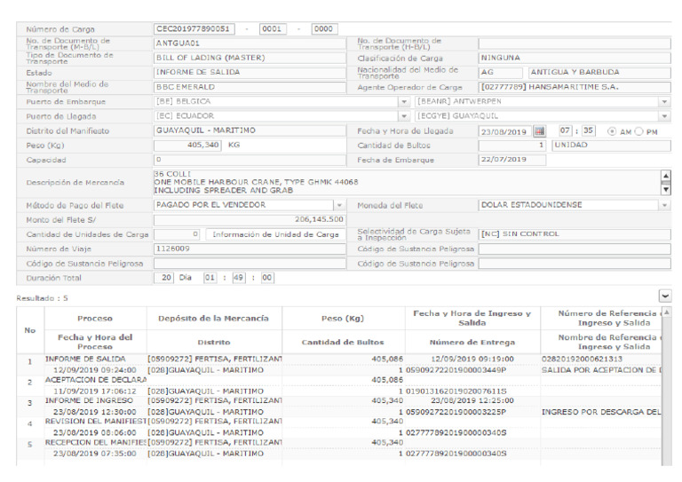Click the Estado field INFORME DE SALIDA
The width and height of the screenshot is (682, 482).
[x=250, y=73]
